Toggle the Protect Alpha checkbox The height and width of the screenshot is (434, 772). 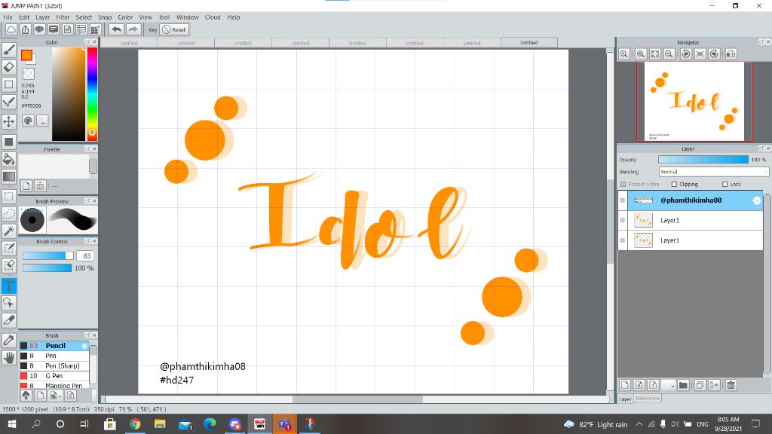[623, 184]
